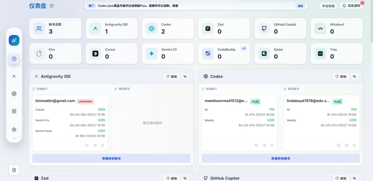Click the Windsurf card icon

pos(321,29)
